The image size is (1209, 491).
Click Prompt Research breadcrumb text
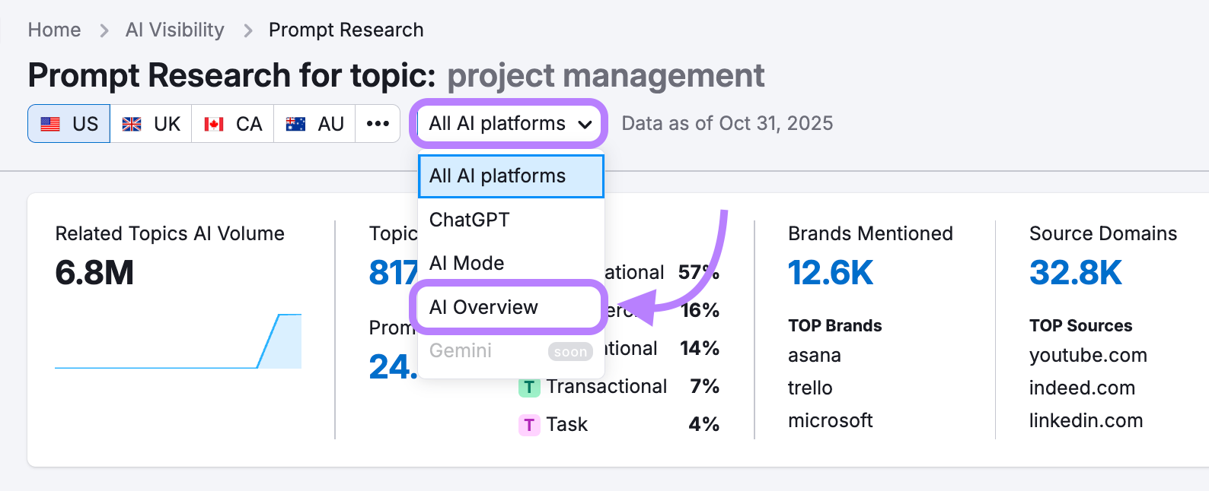(x=346, y=30)
